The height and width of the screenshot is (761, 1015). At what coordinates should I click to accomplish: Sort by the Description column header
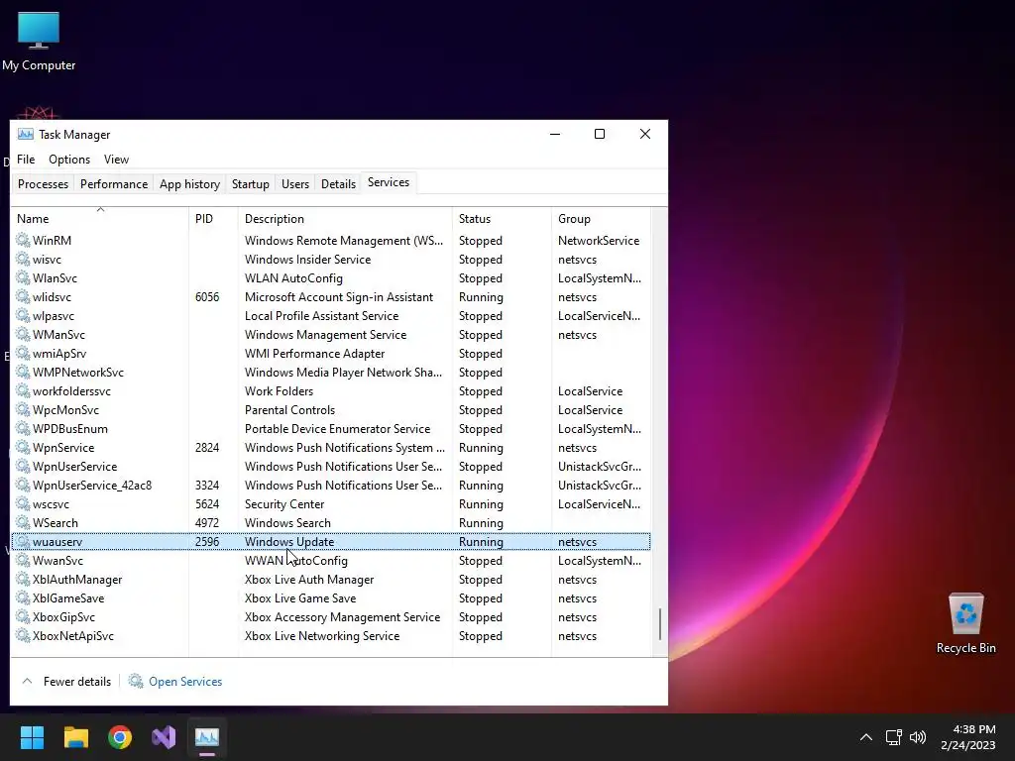tap(345, 219)
